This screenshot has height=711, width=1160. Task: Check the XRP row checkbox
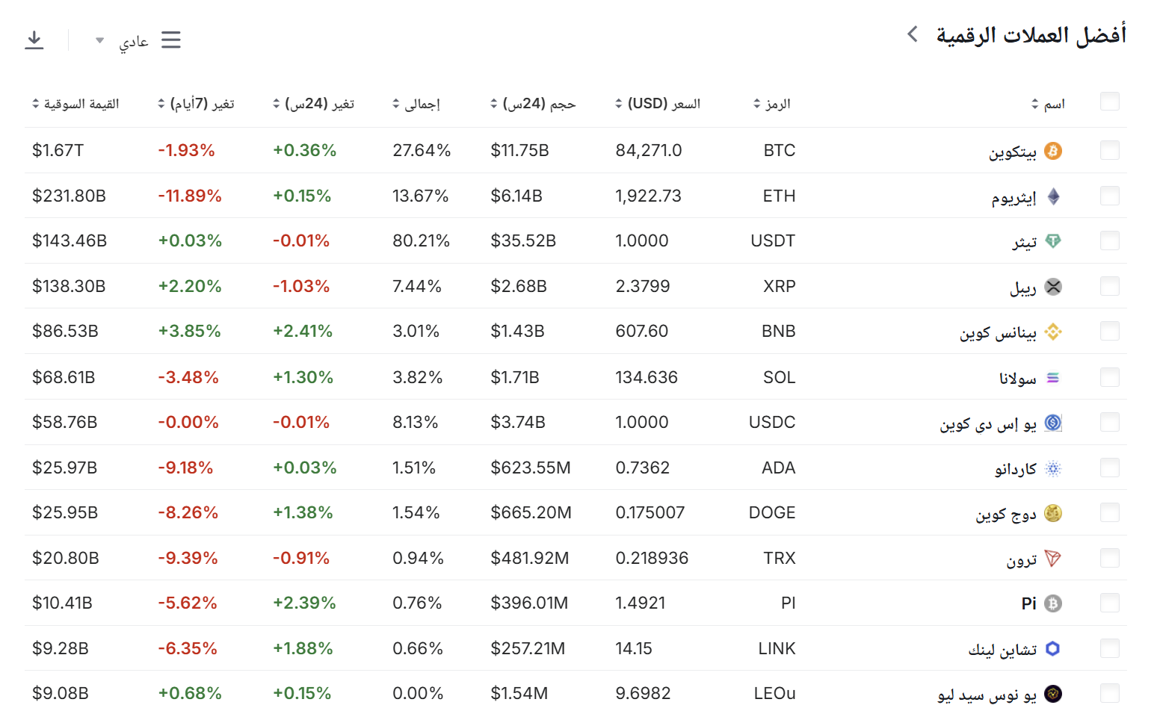(1110, 287)
